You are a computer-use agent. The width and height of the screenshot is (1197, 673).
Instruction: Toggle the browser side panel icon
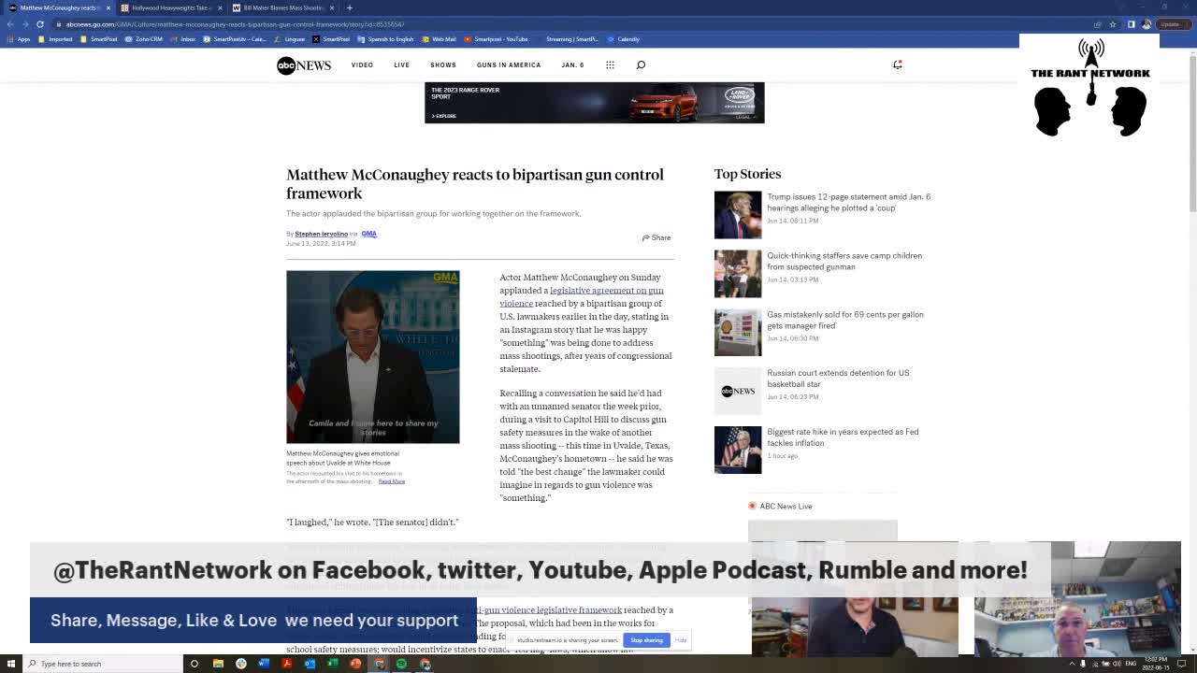pyautogui.click(x=1131, y=24)
